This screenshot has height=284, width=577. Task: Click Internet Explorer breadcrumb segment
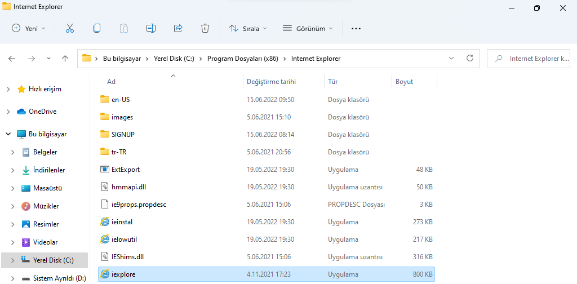pos(316,59)
